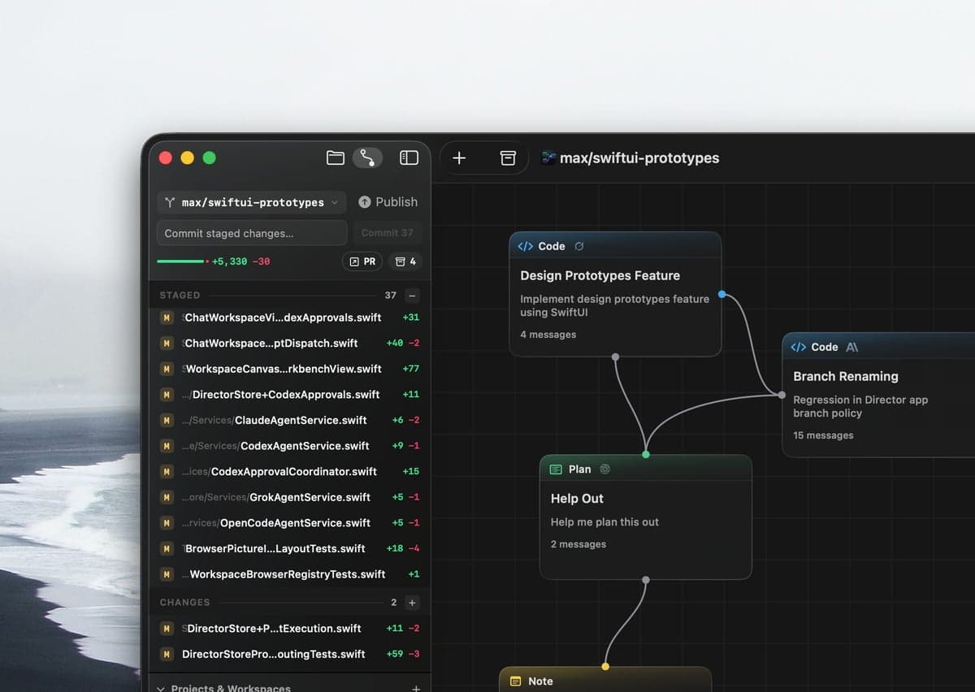Click the Code icon on Design Prototypes node
The width and height of the screenshot is (975, 692).
coord(526,246)
